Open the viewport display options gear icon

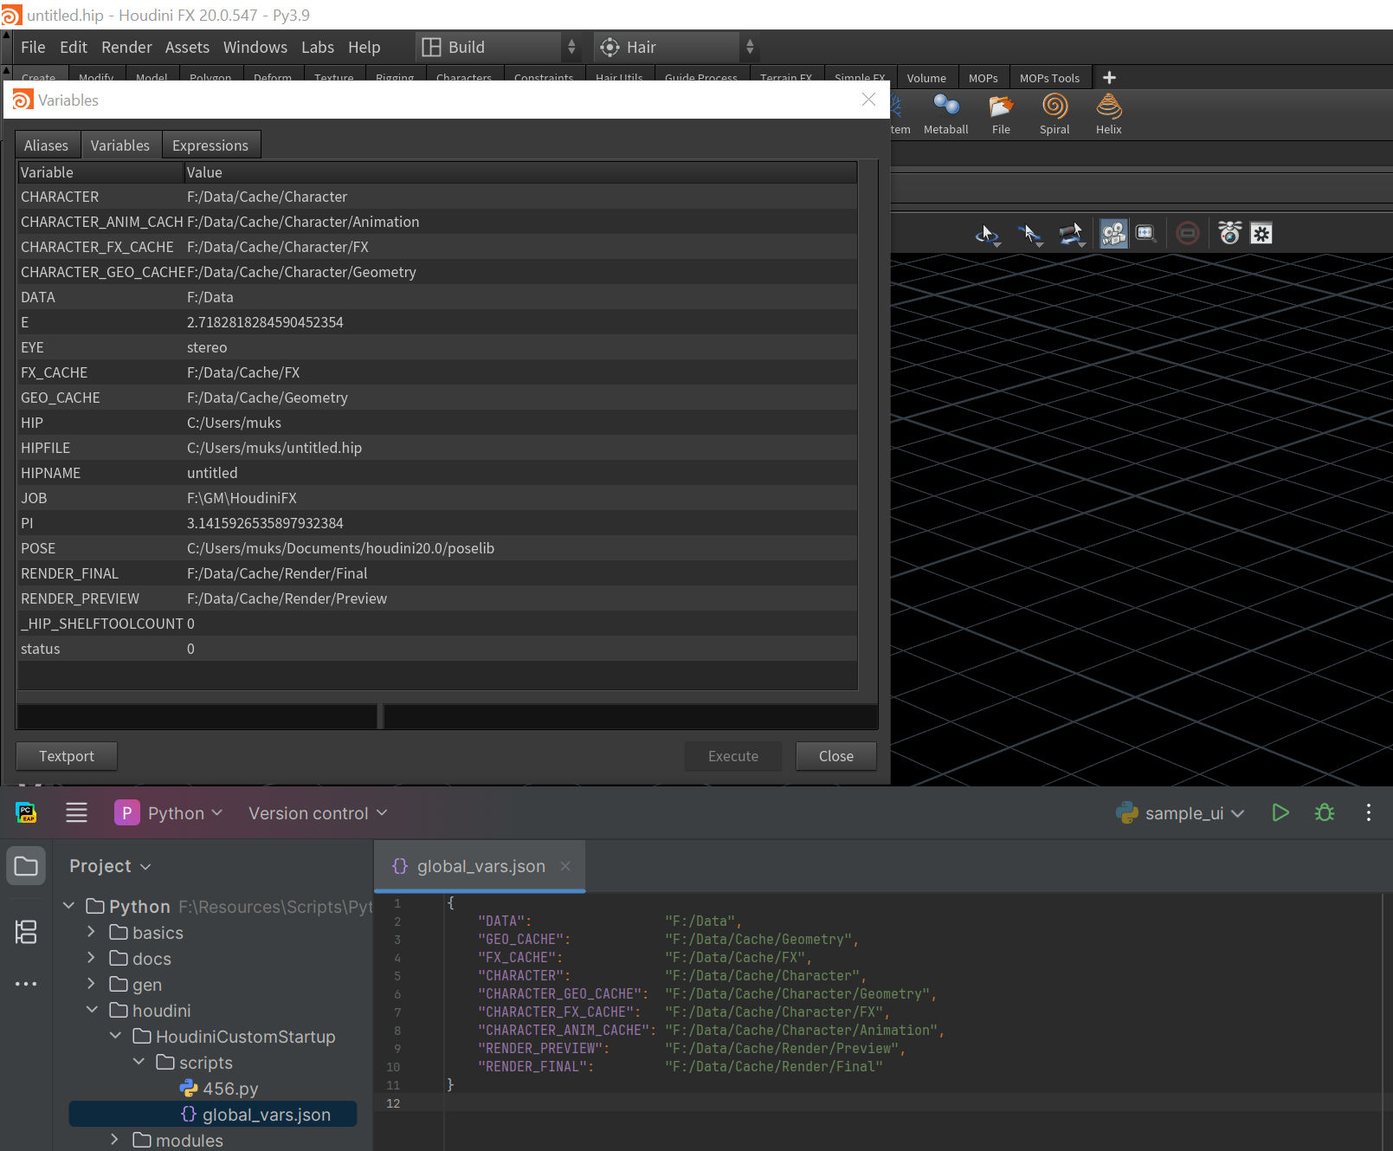point(1261,234)
